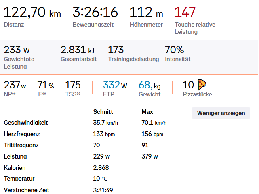
Task: Open the blue 68 kg weight value
Action: [x=150, y=85]
